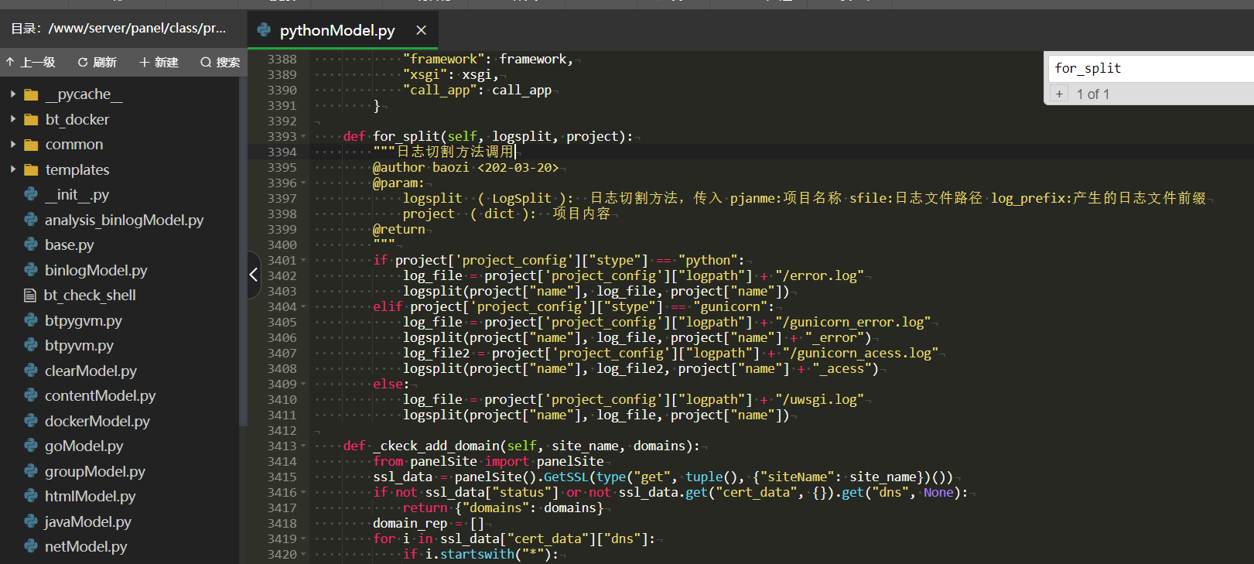Fold the elif block at line 3404

pos(303,307)
